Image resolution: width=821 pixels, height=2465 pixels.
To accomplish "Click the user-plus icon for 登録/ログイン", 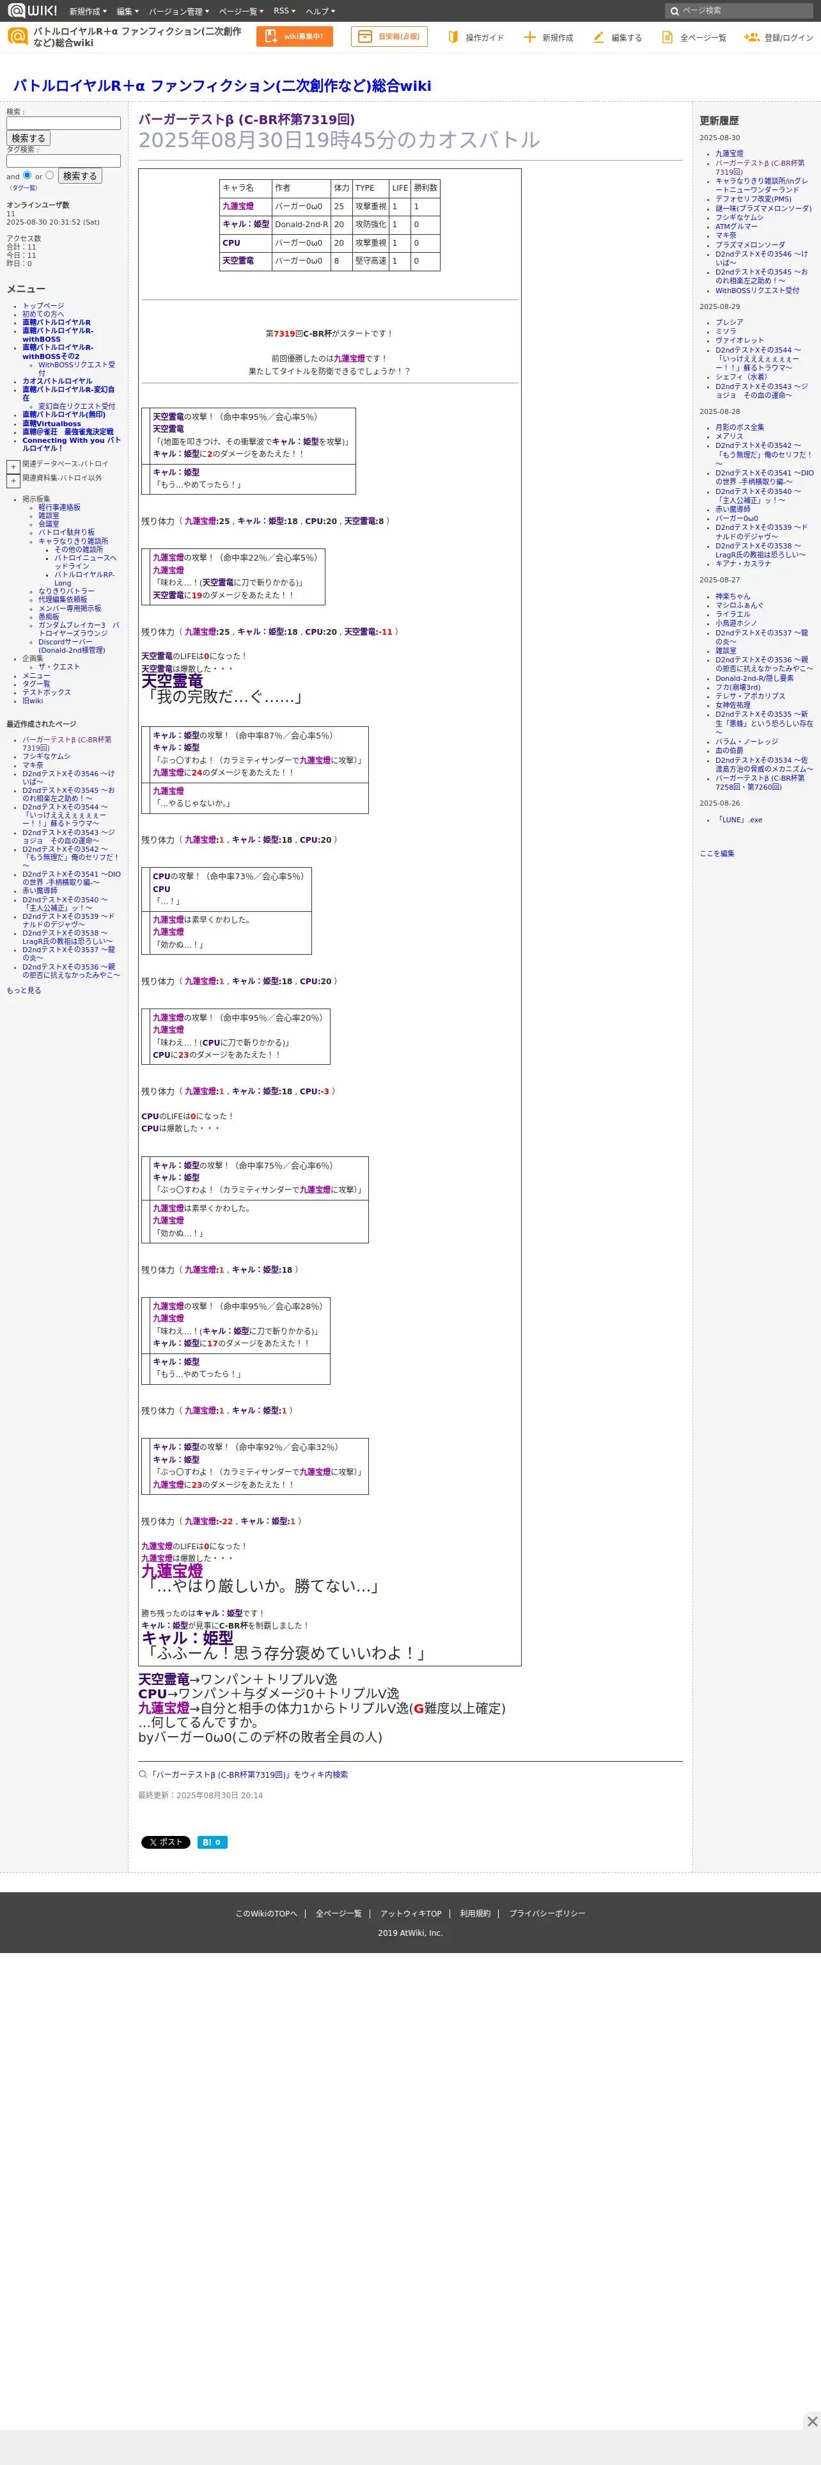I will pyautogui.click(x=751, y=37).
